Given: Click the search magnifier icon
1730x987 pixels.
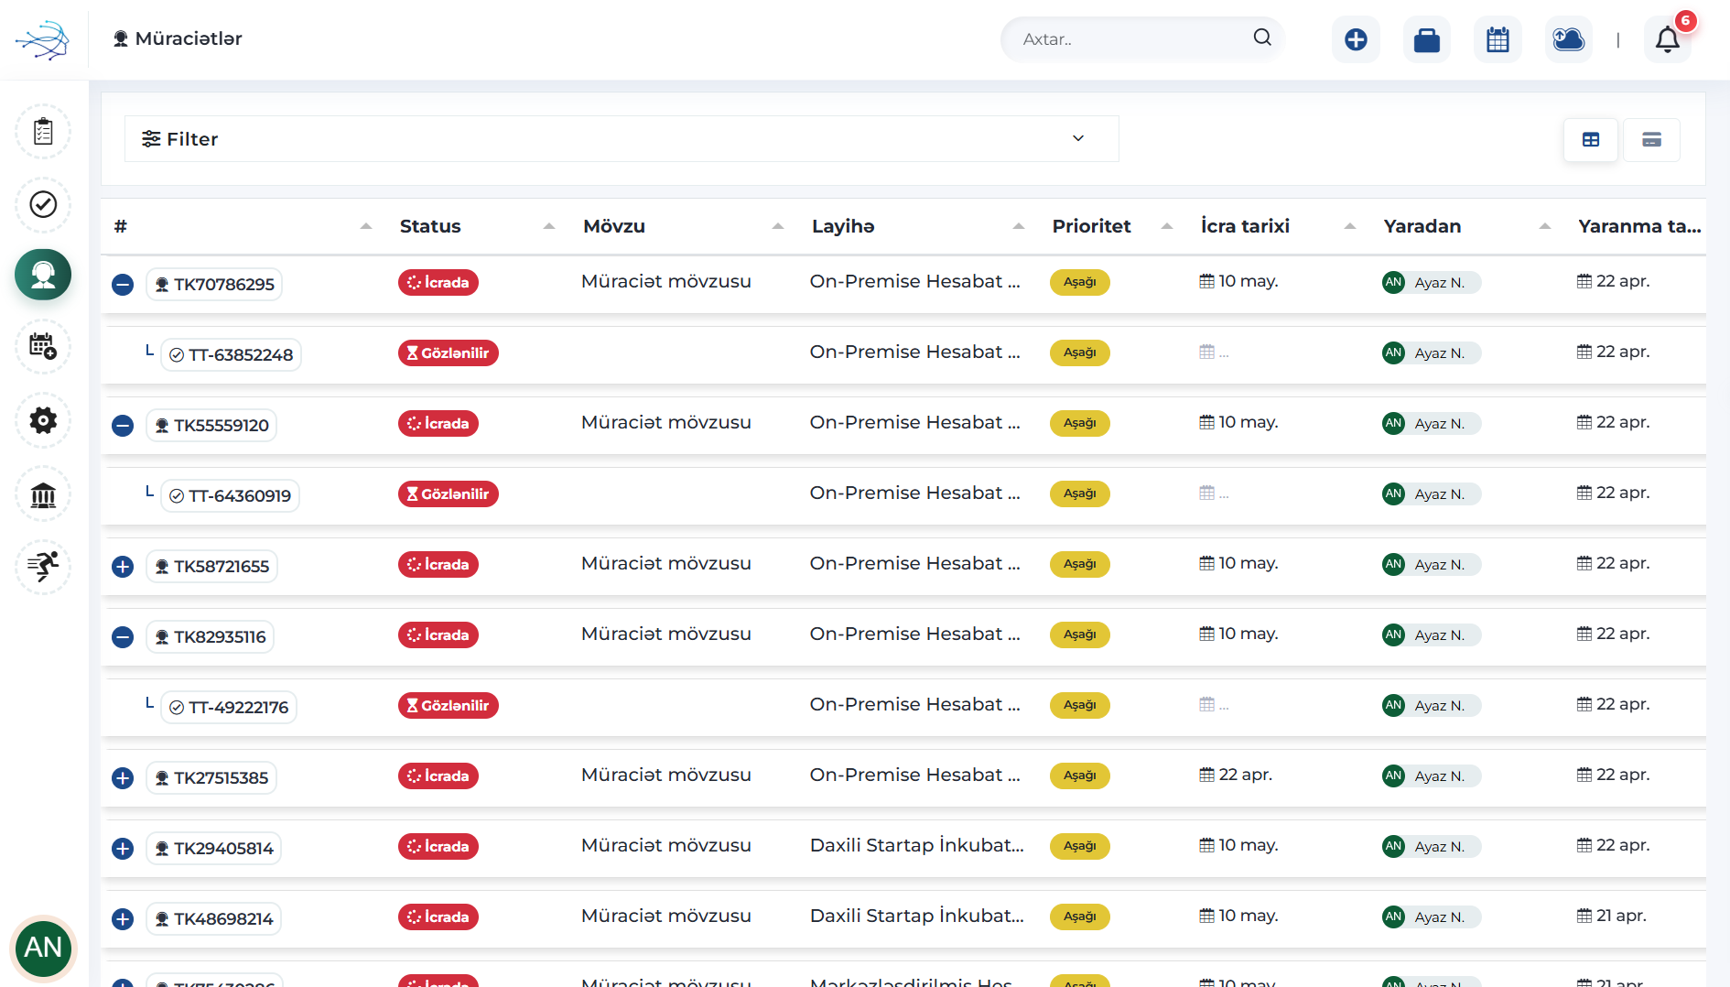Looking at the screenshot, I should pyautogui.click(x=1262, y=38).
